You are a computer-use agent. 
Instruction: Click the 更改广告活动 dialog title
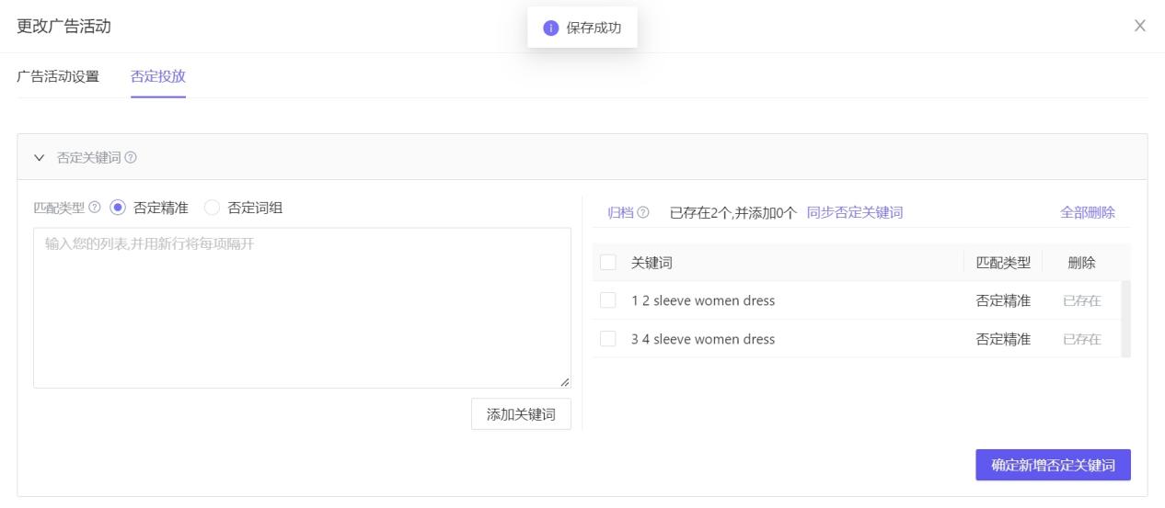tap(63, 27)
